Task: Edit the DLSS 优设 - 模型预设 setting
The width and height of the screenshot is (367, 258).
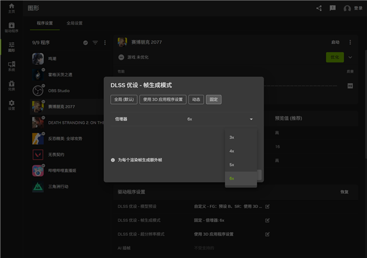Action: coord(267,206)
